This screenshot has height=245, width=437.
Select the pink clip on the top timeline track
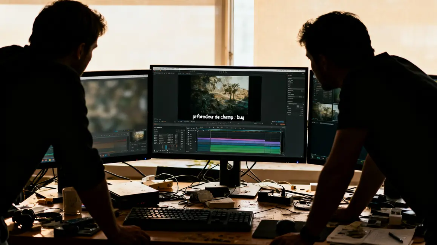point(238,139)
